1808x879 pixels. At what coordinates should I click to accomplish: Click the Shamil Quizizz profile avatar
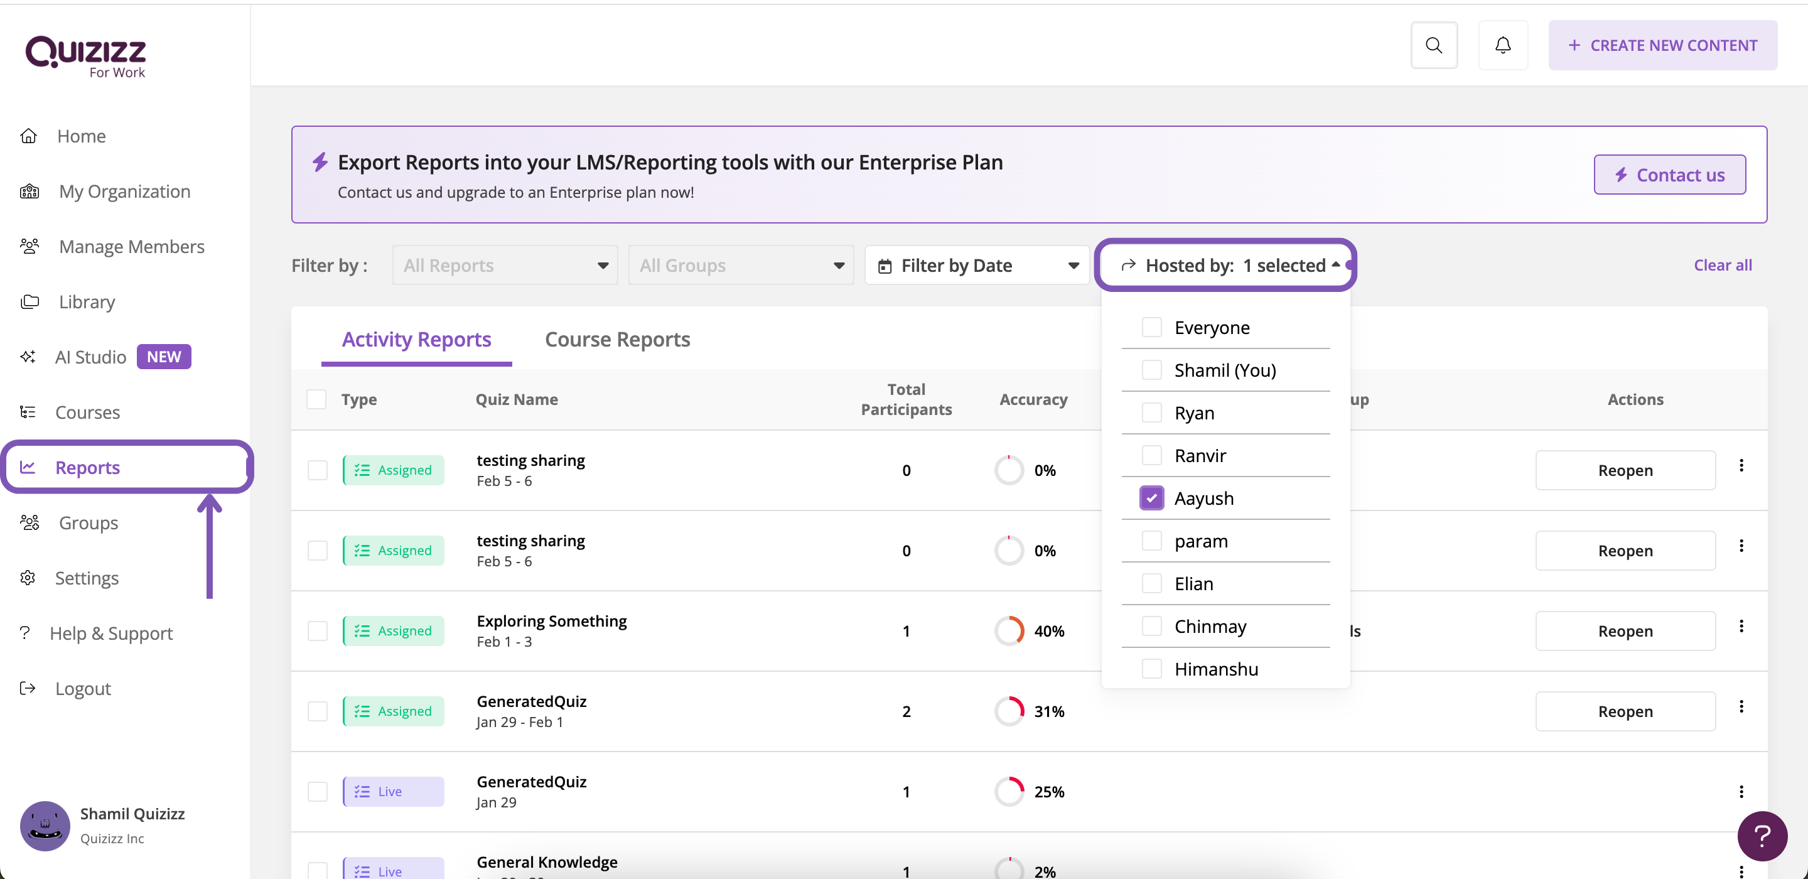(45, 826)
